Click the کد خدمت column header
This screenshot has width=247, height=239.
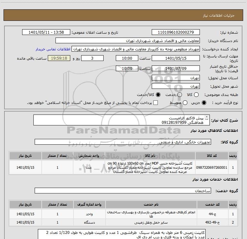(212, 204)
